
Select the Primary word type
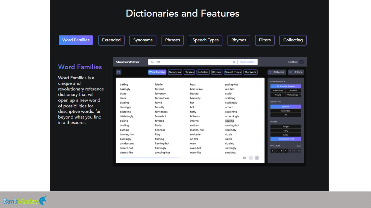286,107
